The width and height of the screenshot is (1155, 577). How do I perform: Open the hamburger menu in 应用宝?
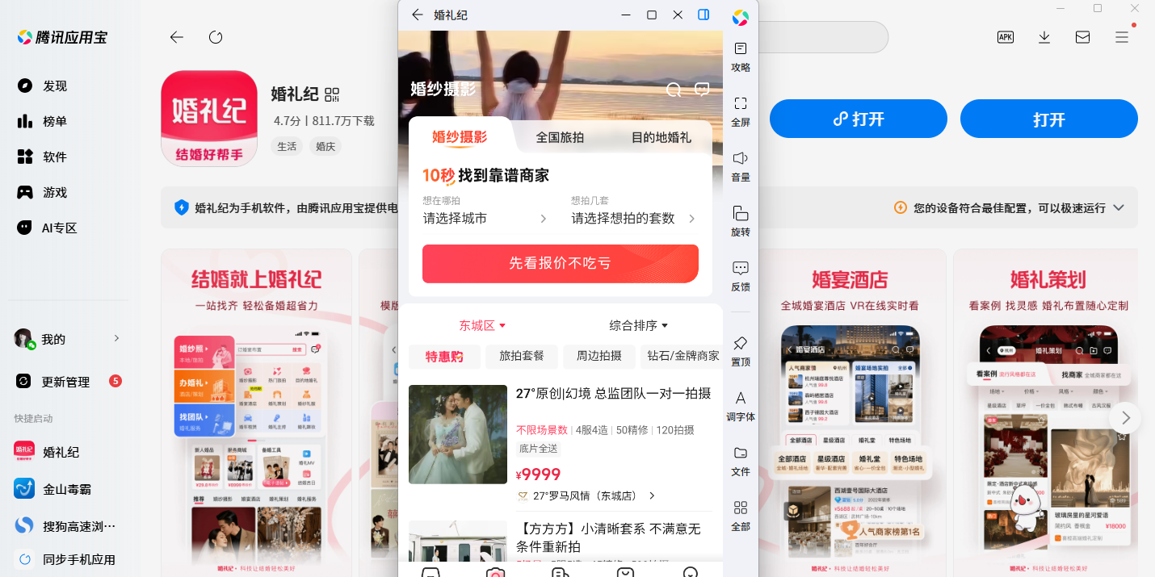(x=1122, y=37)
